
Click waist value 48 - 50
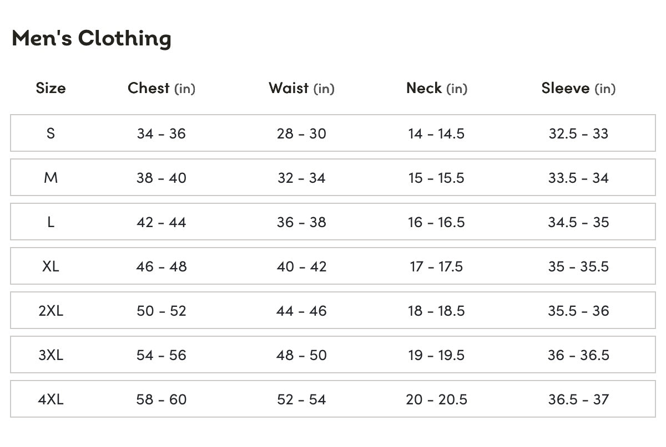(x=301, y=355)
